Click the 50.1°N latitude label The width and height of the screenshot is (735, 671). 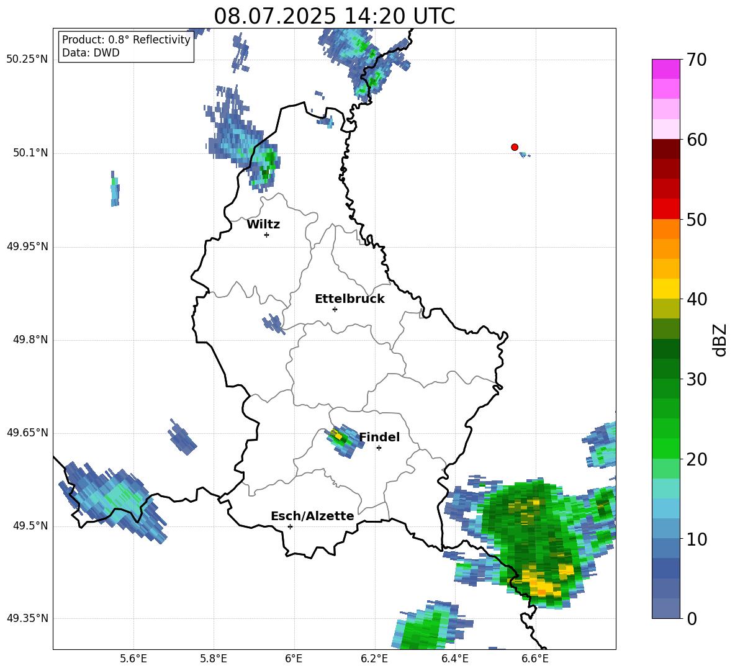(30, 153)
